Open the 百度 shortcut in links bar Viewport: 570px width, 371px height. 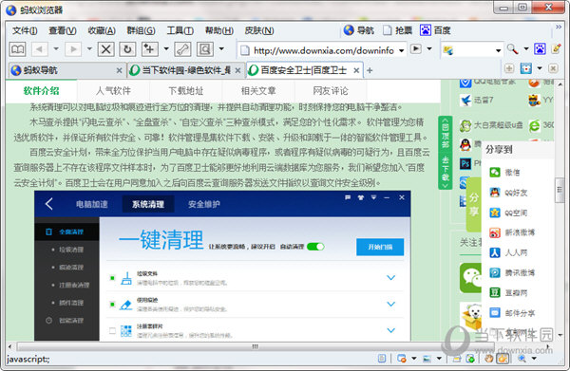435,30
